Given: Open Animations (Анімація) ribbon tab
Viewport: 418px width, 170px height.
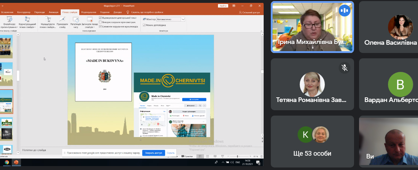Looking at the screenshot, I should coord(54,12).
